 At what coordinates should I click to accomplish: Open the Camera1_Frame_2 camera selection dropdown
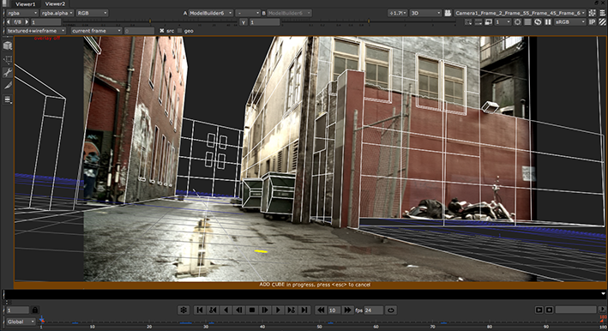(x=520, y=13)
